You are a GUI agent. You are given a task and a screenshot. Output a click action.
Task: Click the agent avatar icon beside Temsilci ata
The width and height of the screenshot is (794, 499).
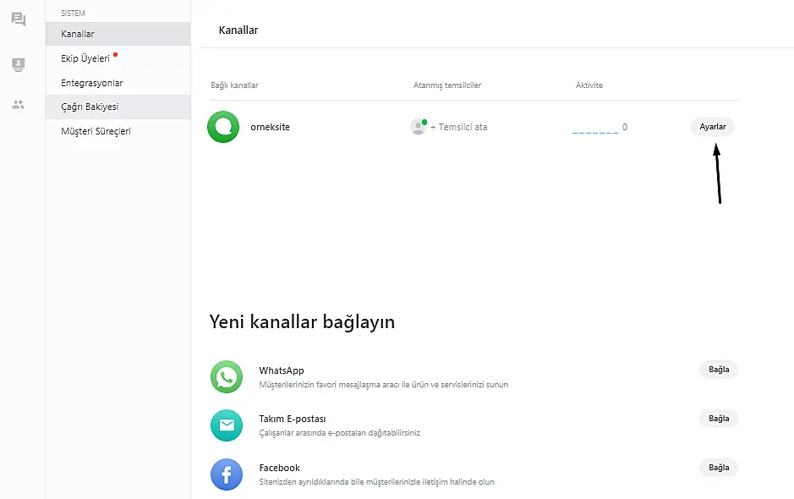pyautogui.click(x=418, y=127)
